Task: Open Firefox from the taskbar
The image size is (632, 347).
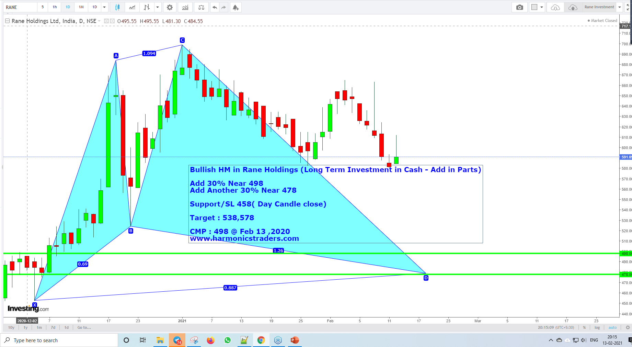Action: coord(210,340)
